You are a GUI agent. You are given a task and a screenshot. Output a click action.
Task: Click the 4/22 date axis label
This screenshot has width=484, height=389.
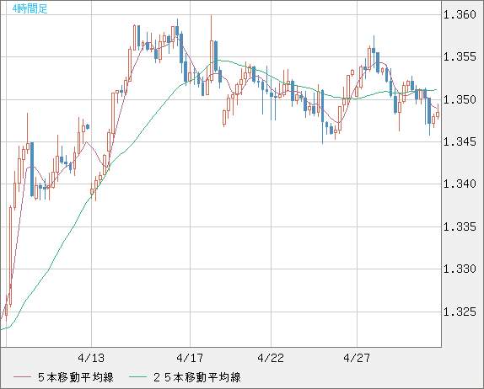click(271, 358)
